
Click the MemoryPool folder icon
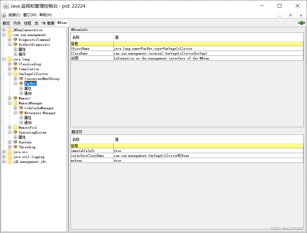click(x=15, y=127)
